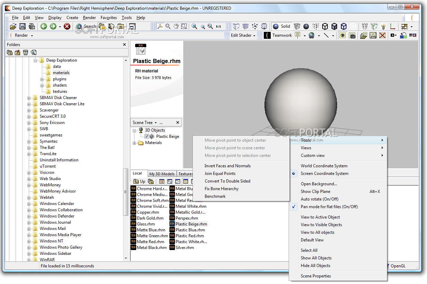Expand the Custom view submenu
The image size is (427, 284).
coord(338,156)
